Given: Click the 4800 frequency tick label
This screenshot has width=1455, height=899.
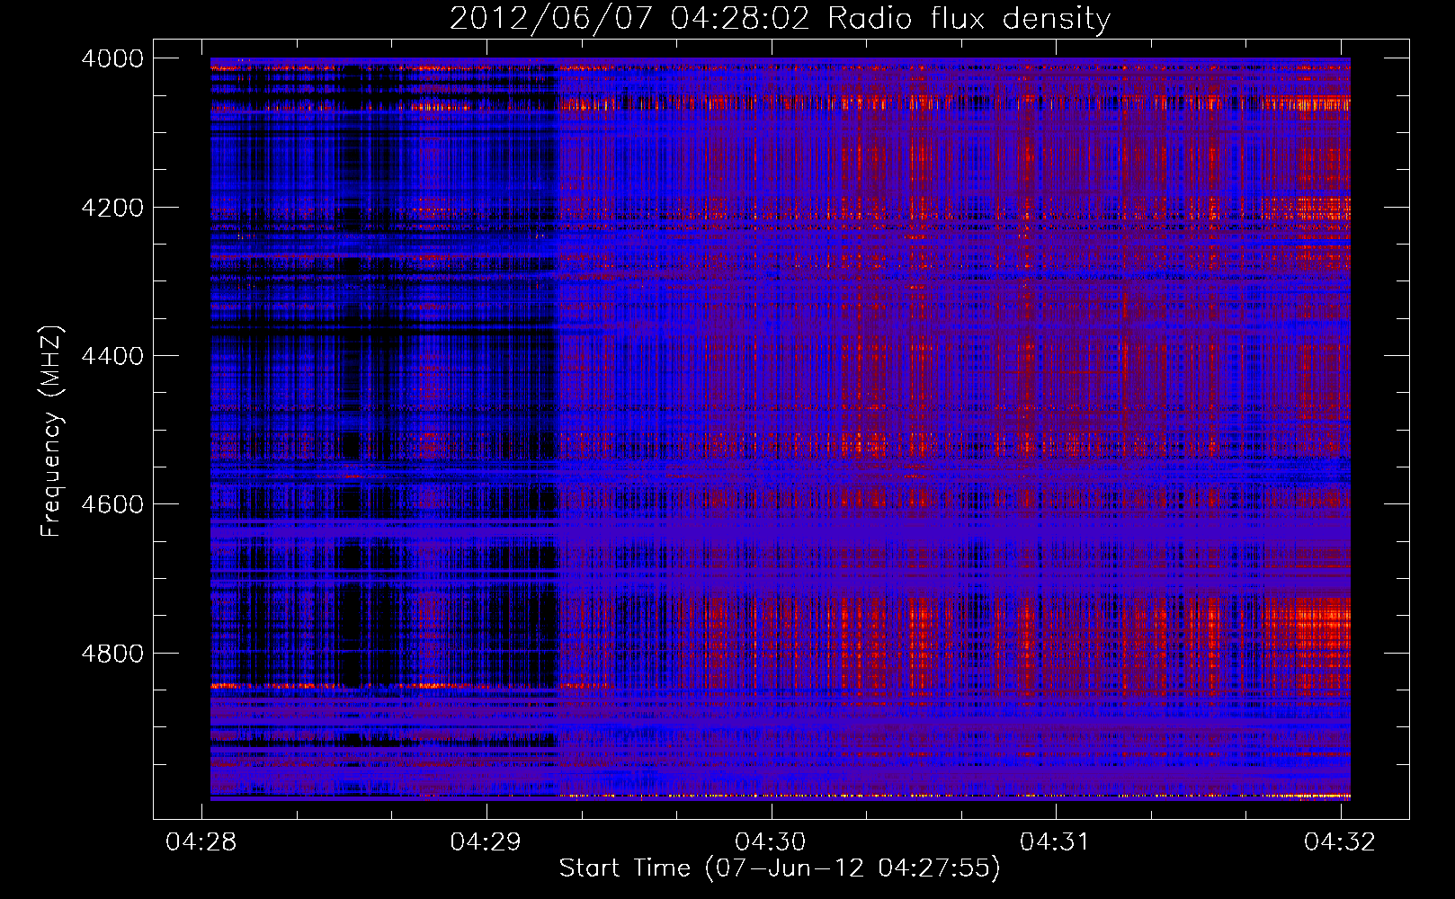Looking at the screenshot, I should tap(112, 653).
